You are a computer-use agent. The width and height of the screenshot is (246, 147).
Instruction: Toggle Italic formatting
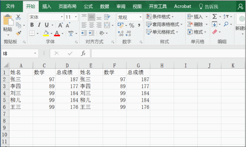39,25
